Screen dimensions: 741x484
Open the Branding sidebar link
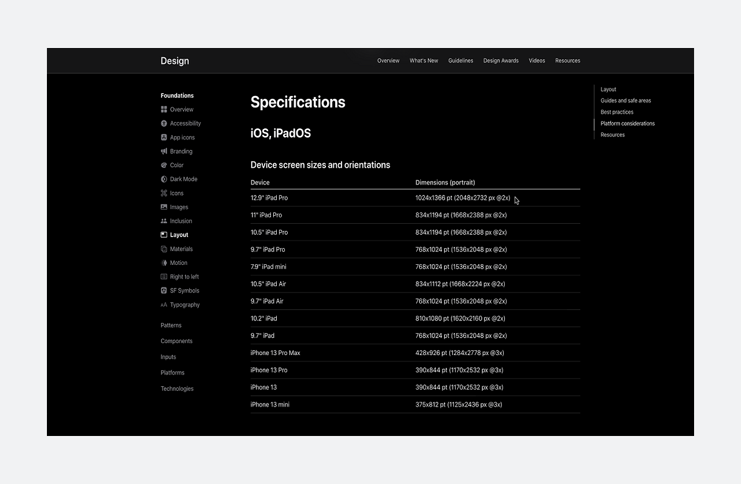[181, 152]
